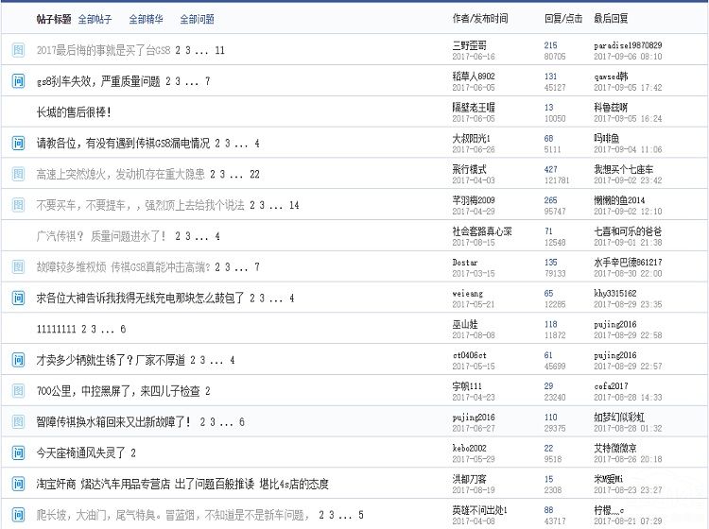The height and width of the screenshot is (529, 709).
Task: Click the question icon beside 求各位大神告诉我 thread
Action: [18, 299]
